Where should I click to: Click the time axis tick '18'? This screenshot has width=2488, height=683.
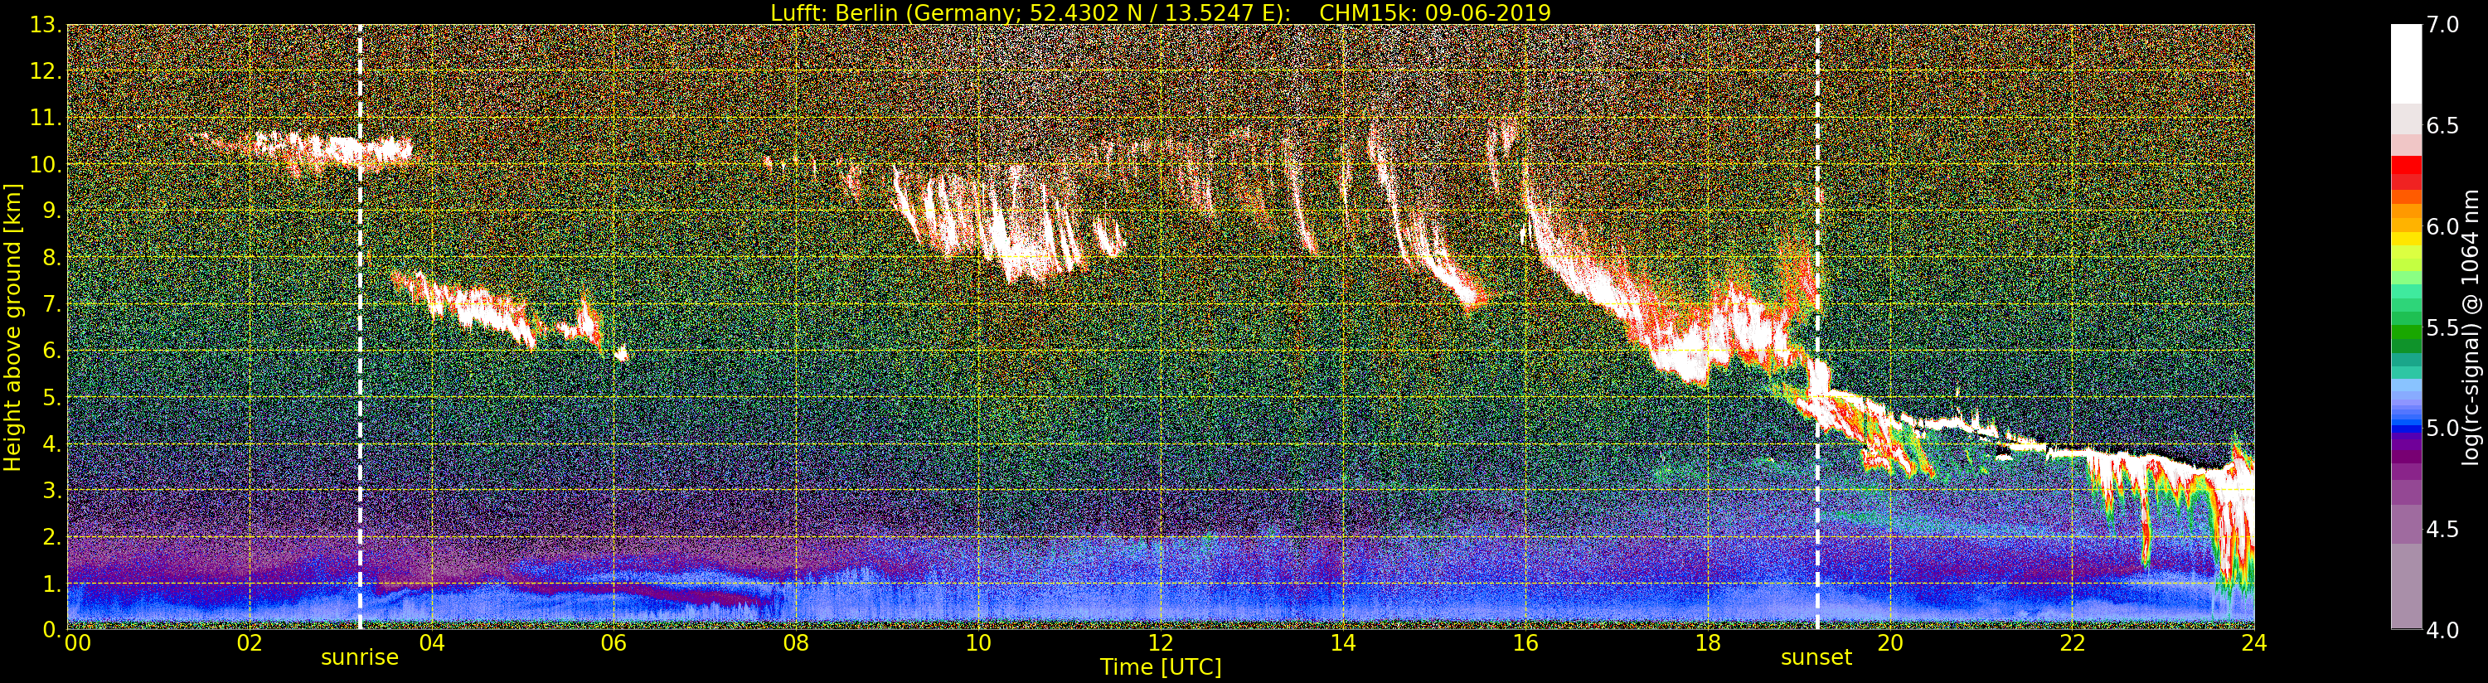[1708, 642]
